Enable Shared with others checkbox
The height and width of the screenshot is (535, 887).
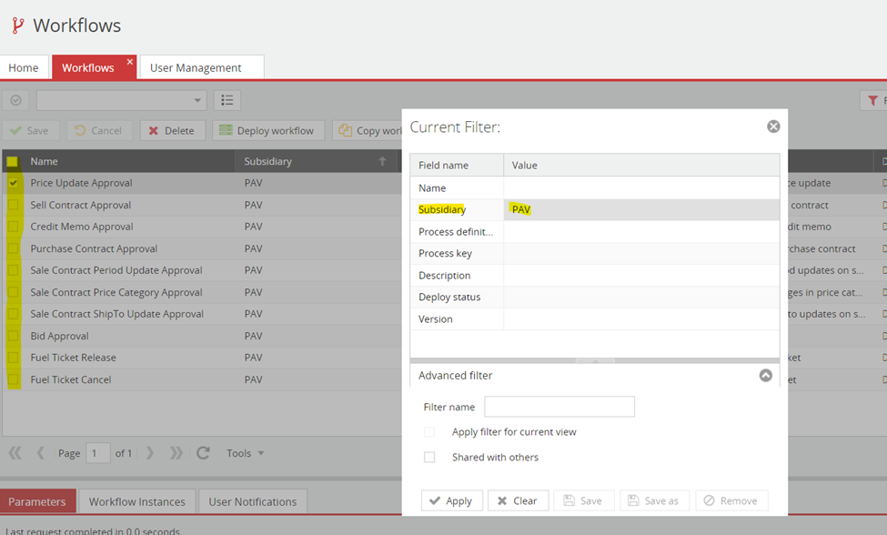[429, 457]
